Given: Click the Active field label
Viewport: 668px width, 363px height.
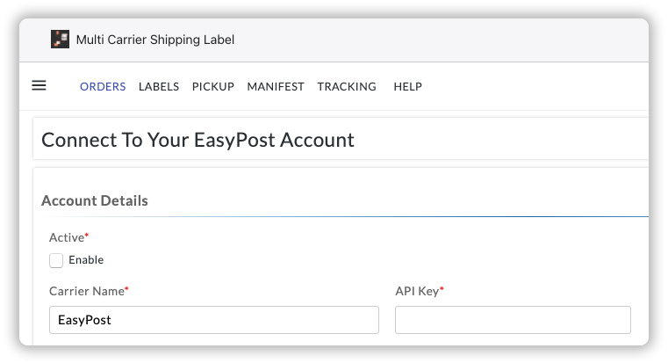Looking at the screenshot, I should (67, 238).
